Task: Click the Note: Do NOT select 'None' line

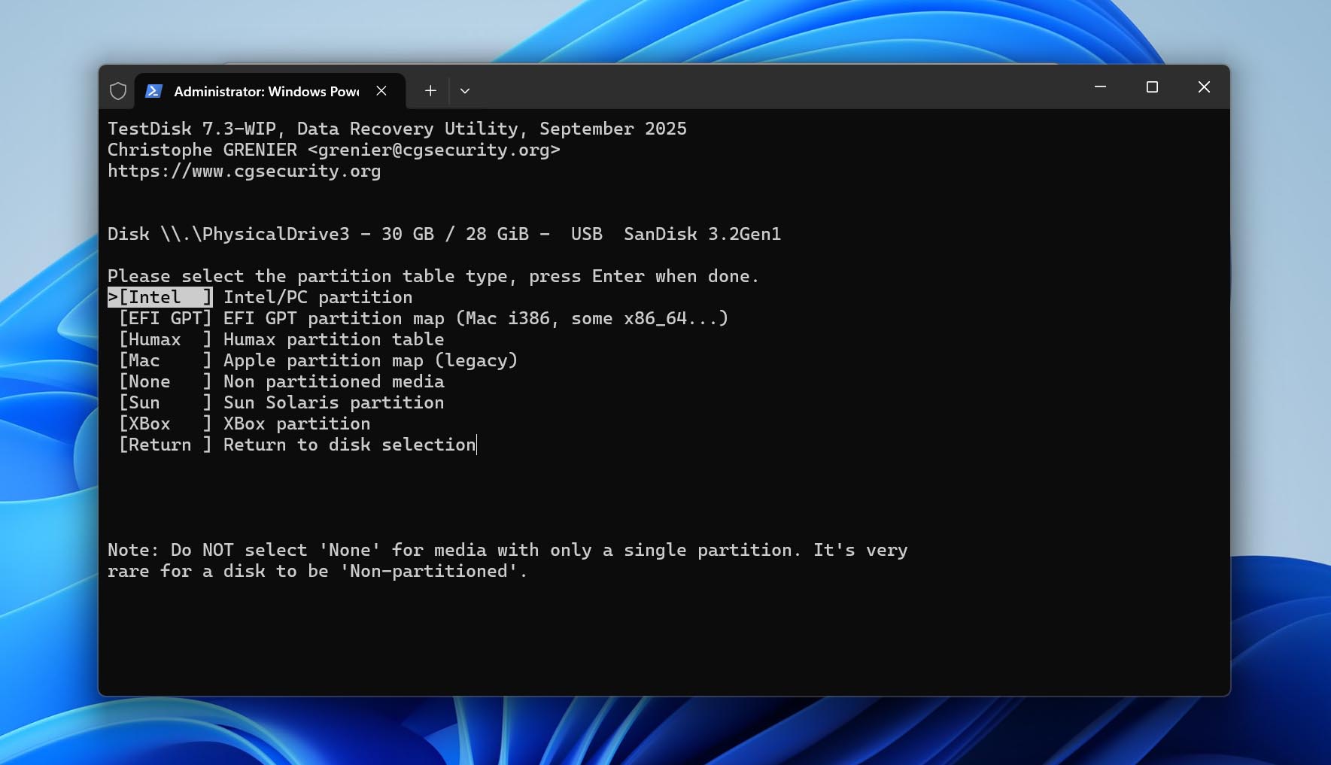Action: [x=507, y=551]
